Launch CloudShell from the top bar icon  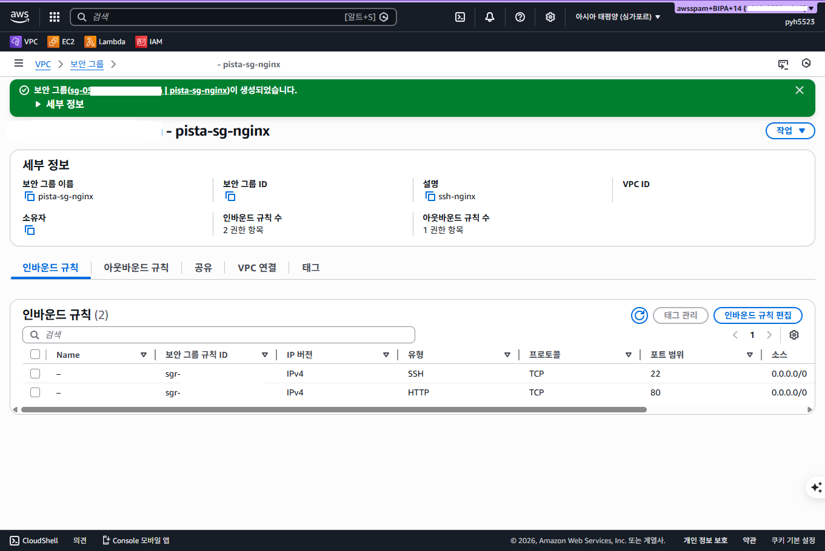pyautogui.click(x=460, y=17)
